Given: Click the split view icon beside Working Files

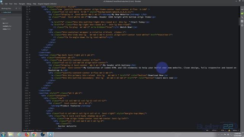Looking at the screenshot, I should point(19,8).
